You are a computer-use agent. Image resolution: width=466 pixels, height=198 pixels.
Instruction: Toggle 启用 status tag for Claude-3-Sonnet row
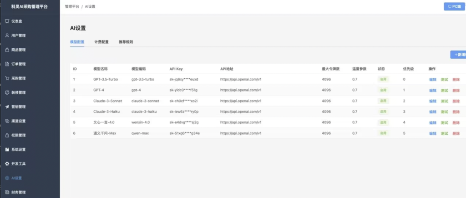[383, 101]
